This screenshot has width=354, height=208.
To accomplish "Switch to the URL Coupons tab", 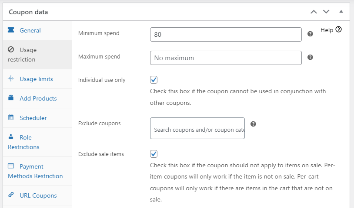I will (38, 195).
